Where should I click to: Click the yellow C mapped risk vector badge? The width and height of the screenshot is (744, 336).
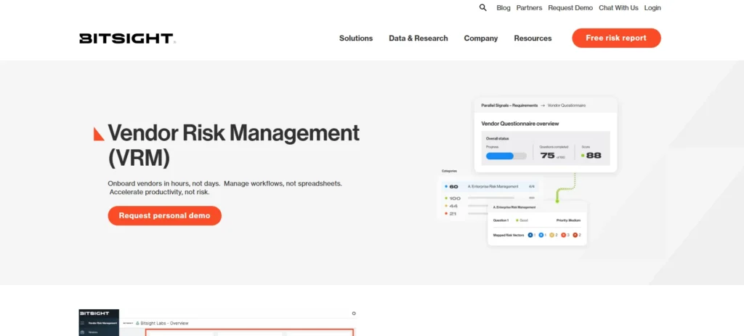(552, 235)
